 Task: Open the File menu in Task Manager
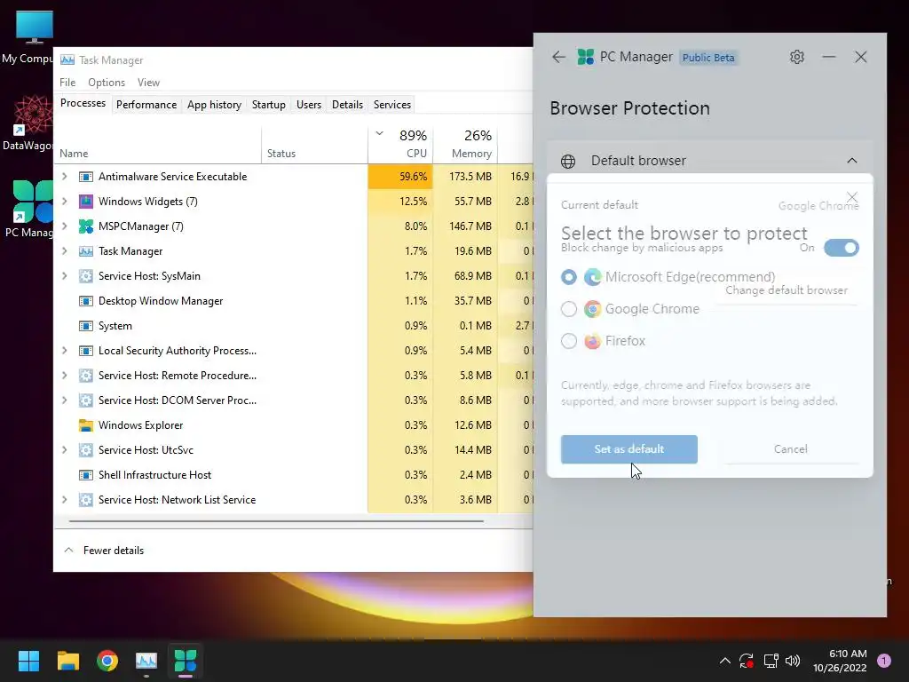(67, 83)
